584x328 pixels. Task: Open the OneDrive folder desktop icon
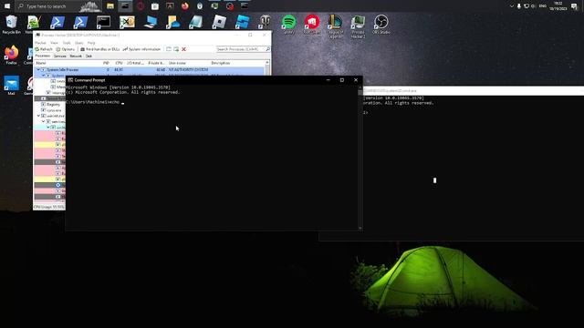click(x=172, y=22)
